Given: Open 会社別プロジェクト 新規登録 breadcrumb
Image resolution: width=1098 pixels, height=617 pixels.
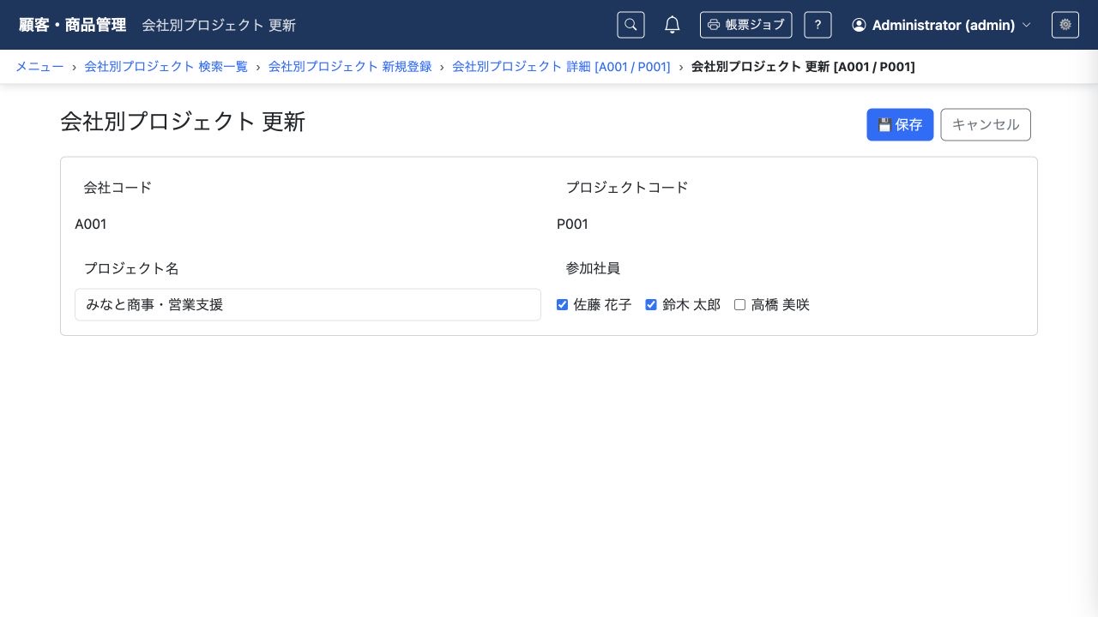Looking at the screenshot, I should [350, 66].
